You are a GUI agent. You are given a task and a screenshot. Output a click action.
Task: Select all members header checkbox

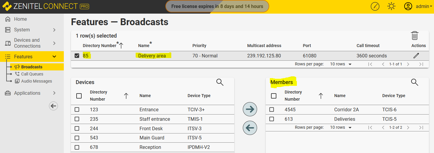click(x=274, y=96)
